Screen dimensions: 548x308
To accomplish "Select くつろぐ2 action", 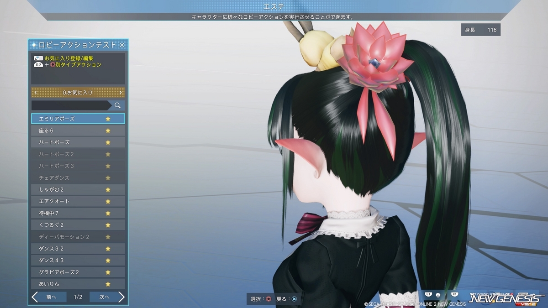I will pos(78,225).
